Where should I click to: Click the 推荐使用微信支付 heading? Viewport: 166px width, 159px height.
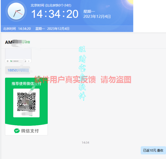(x=26, y=83)
